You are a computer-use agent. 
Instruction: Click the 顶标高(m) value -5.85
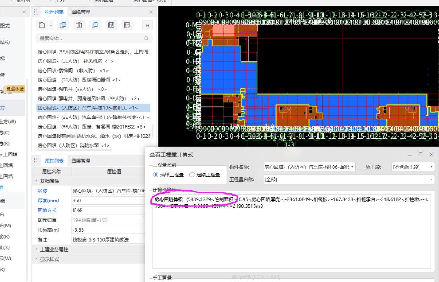pos(109,230)
